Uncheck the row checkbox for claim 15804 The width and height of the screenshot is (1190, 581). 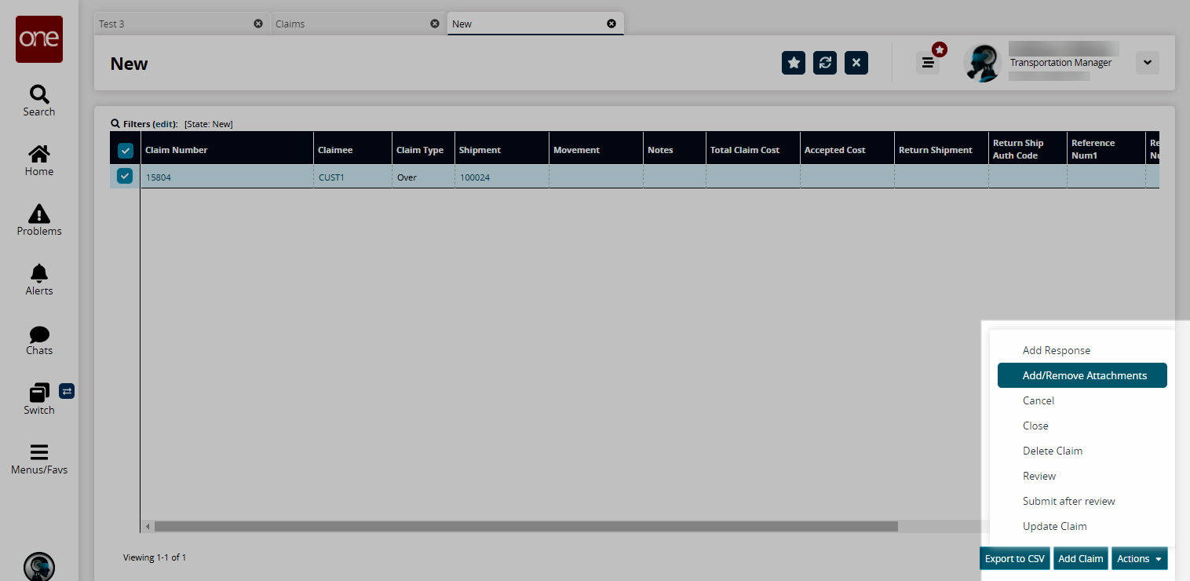(125, 177)
